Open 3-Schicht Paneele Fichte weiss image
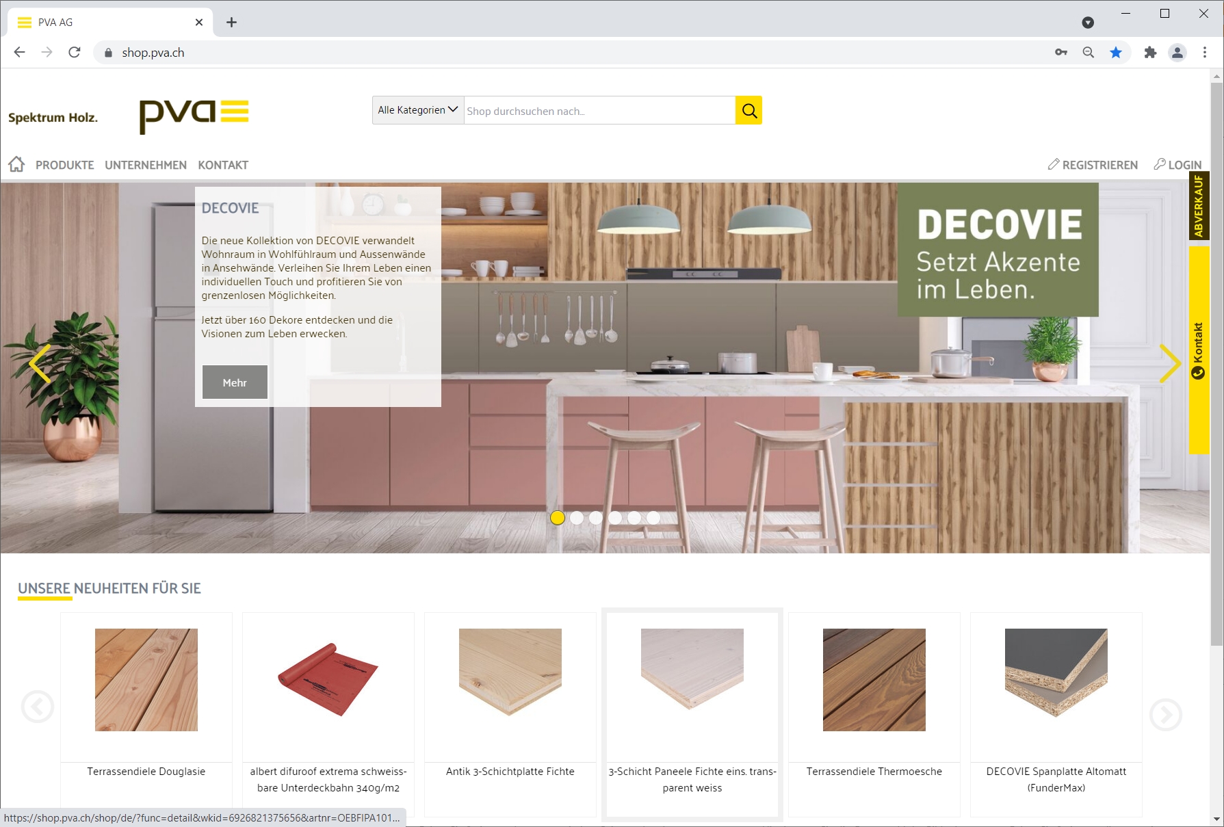The height and width of the screenshot is (827, 1224). coord(692,669)
